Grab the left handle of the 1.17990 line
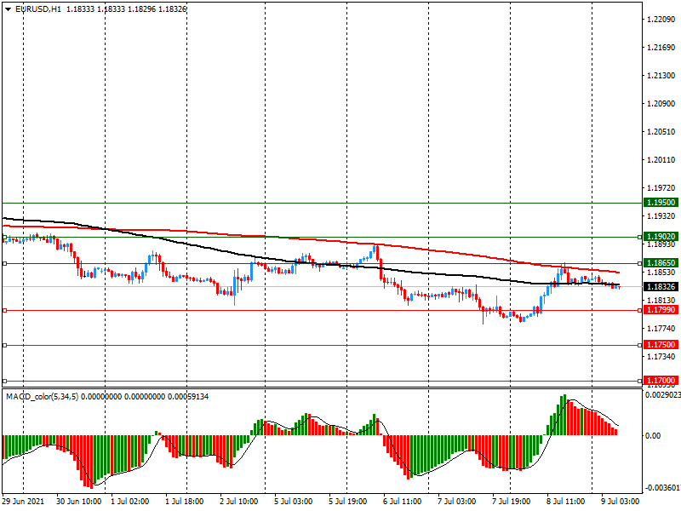Viewport: 681px width, 511px height. (x=4, y=311)
